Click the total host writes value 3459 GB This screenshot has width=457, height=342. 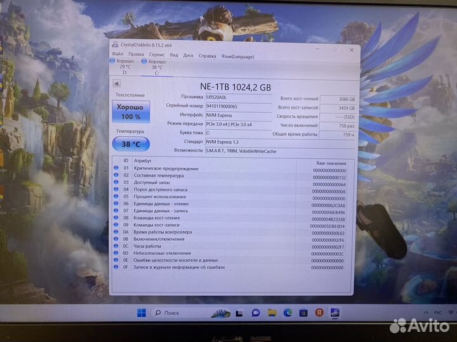(x=338, y=108)
